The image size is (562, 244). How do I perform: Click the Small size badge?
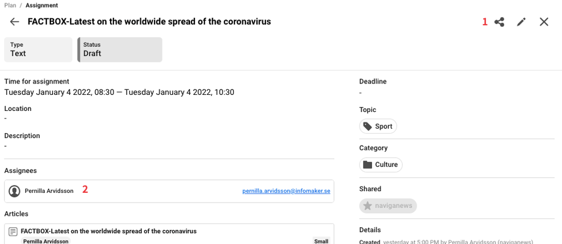click(321, 241)
